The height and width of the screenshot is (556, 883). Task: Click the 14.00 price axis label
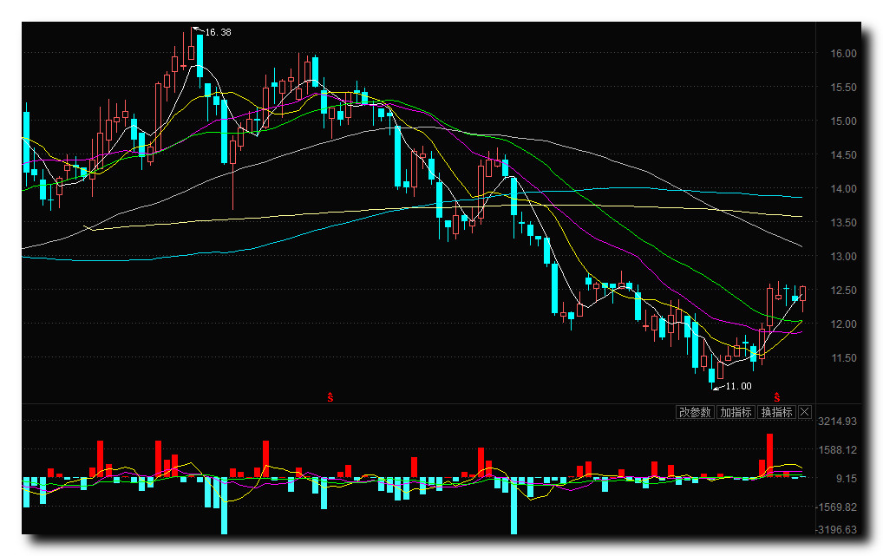click(x=843, y=189)
